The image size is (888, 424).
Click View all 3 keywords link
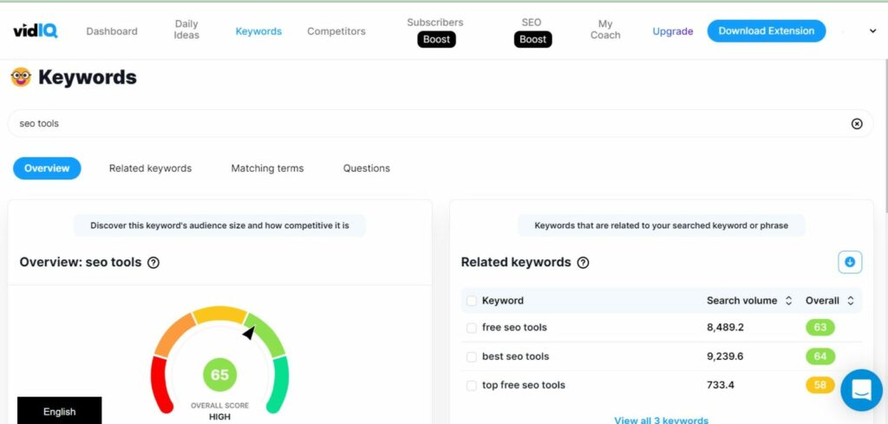point(661,420)
